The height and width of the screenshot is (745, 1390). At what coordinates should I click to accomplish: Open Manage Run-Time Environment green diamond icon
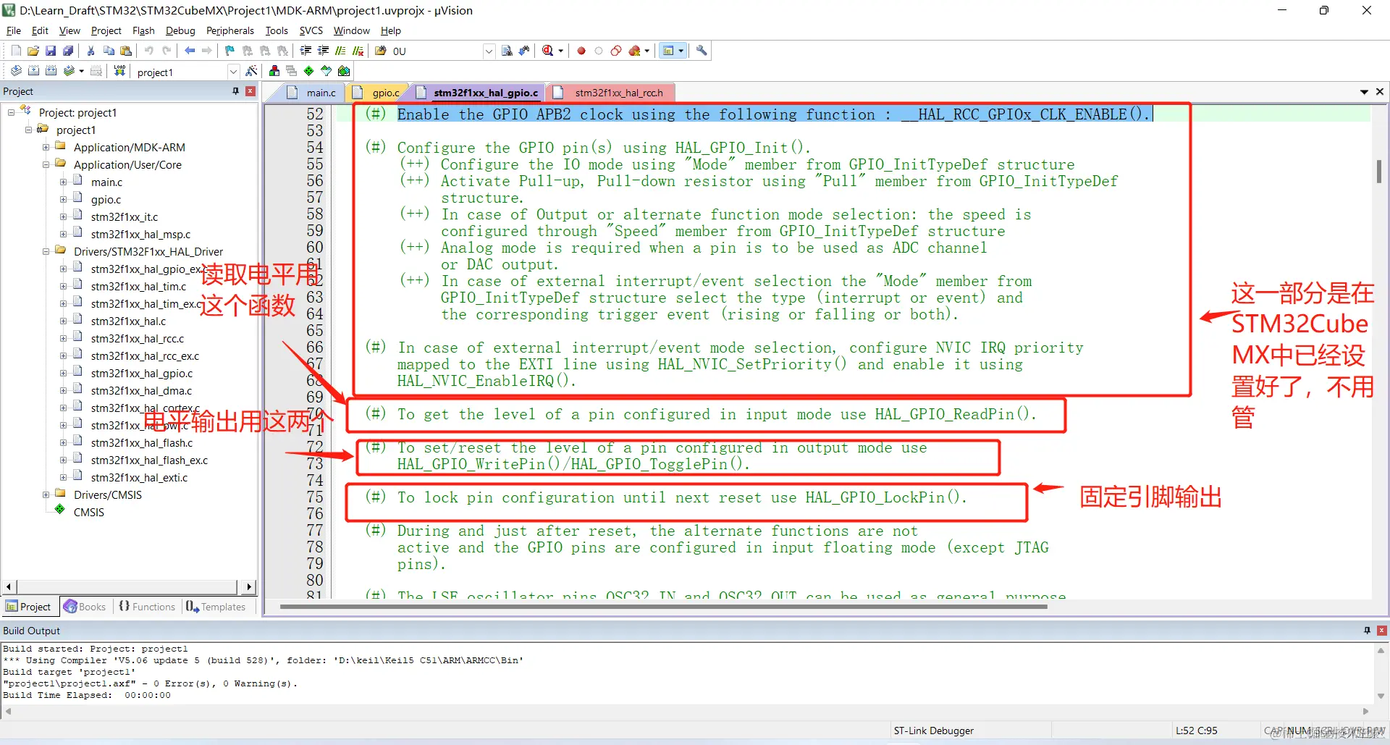pos(309,71)
